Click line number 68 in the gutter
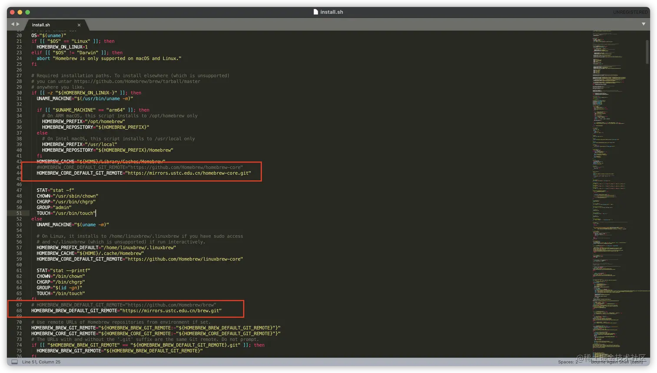Screen dimensions: 657x373 point(19,311)
